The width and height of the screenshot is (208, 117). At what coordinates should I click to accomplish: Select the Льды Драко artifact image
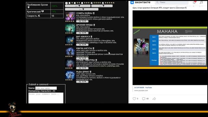70,75
